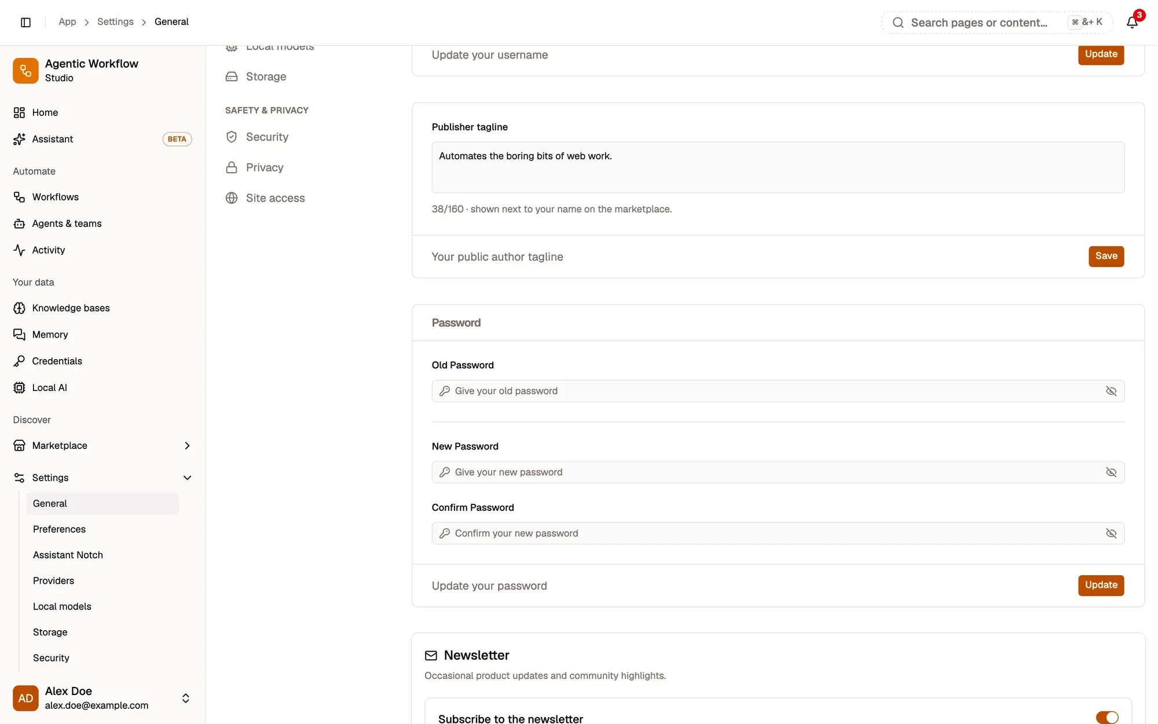Focus the search pages or content box
Screen dimensions: 1158x724
point(997,23)
